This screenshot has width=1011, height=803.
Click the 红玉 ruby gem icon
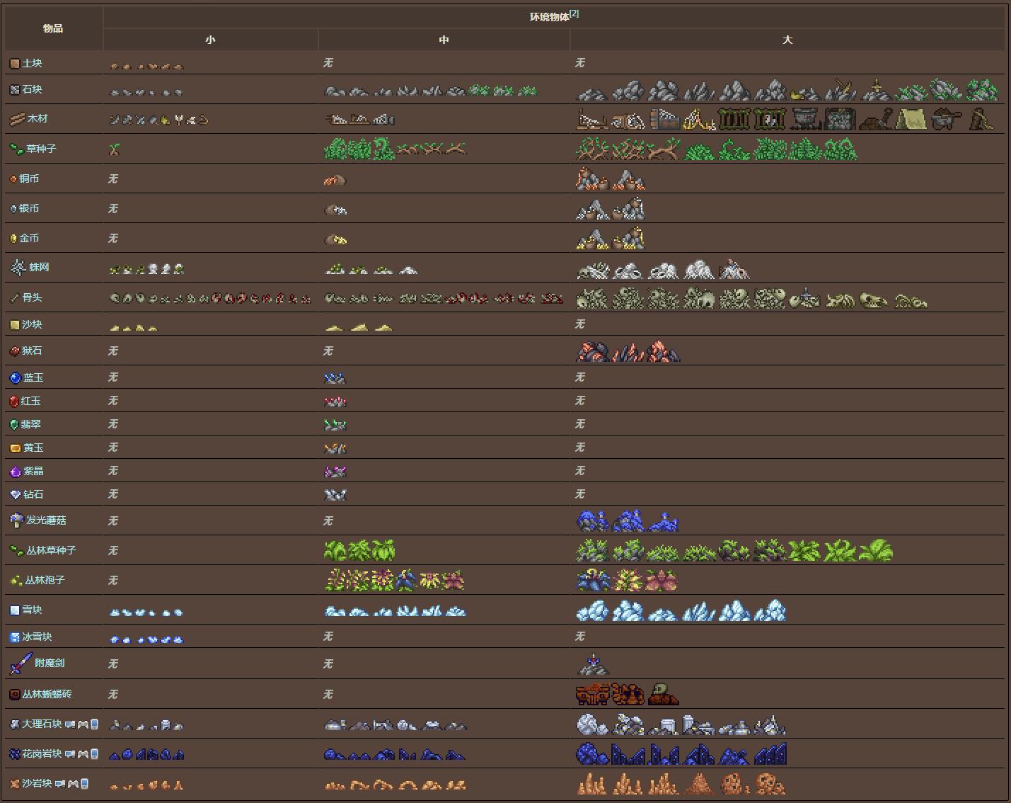coord(13,401)
